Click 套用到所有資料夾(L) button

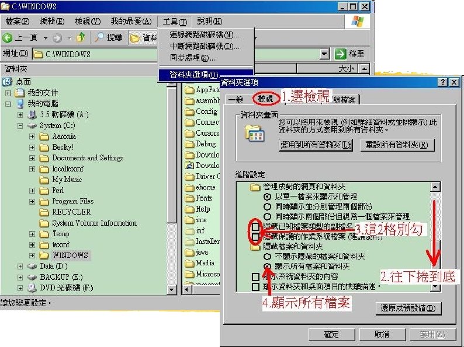(316, 145)
